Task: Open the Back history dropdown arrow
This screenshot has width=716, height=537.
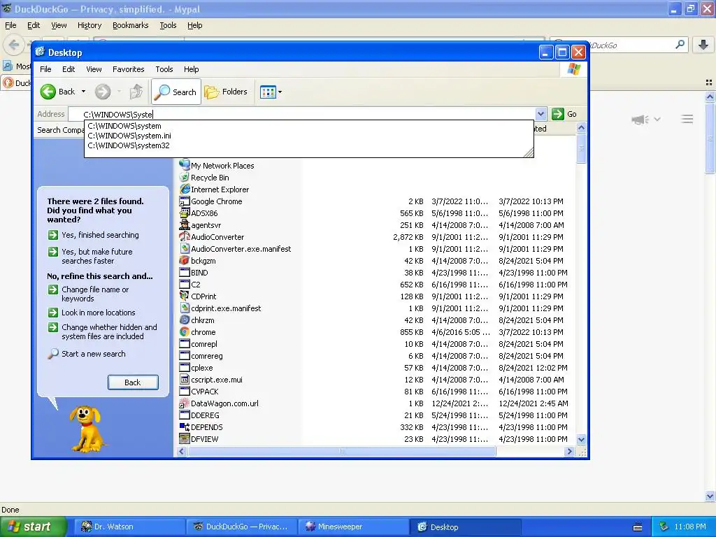Action: click(x=84, y=92)
